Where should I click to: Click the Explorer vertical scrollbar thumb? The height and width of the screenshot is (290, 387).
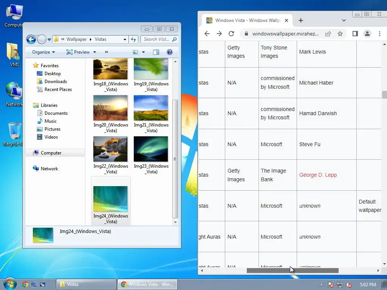coord(175,159)
